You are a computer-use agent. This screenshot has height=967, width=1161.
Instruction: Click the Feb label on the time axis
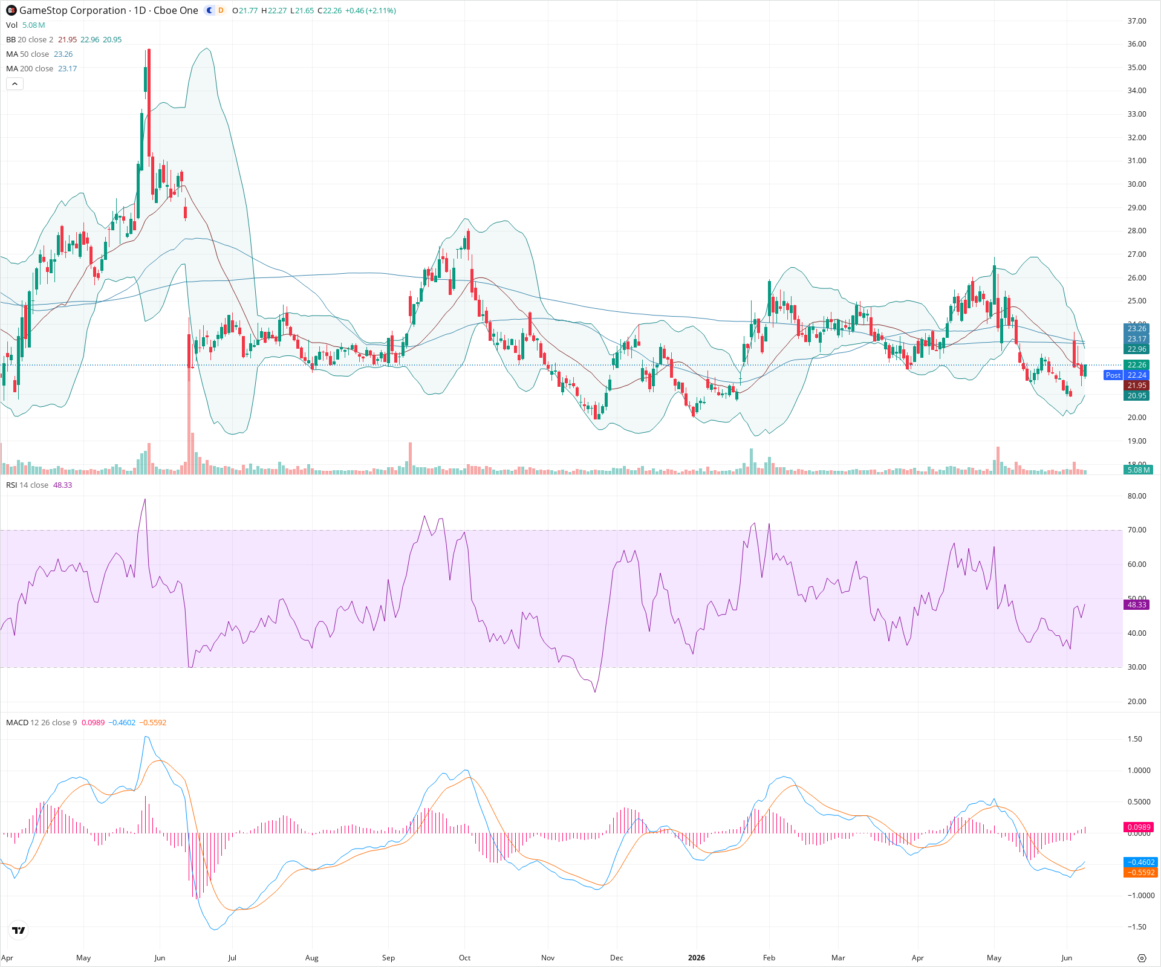(769, 958)
